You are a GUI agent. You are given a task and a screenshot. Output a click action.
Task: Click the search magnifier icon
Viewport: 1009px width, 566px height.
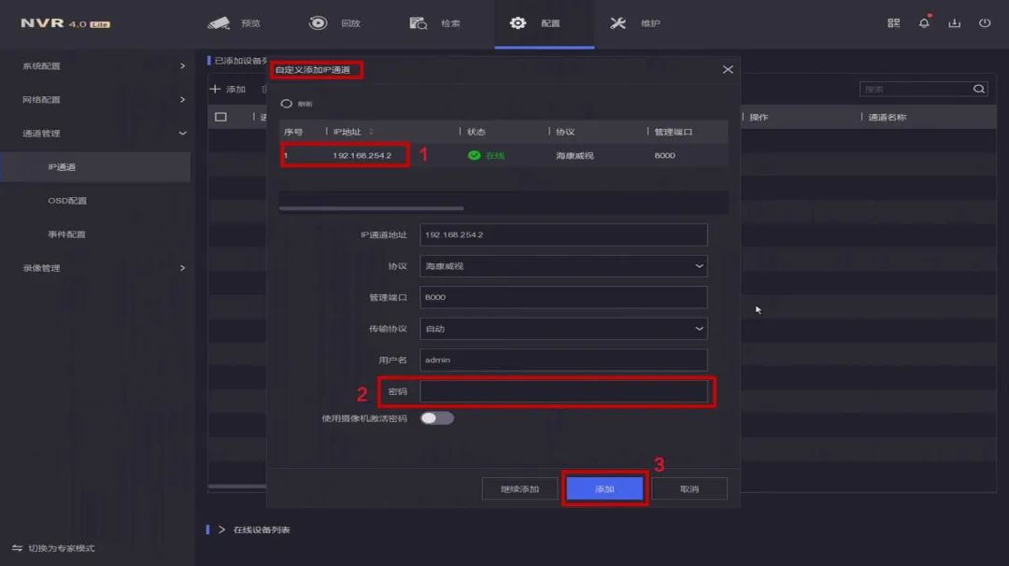pos(978,90)
